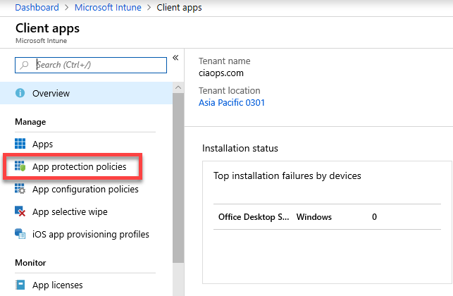
Task: Click the iOS app provisioning profiles icon
Action: 20,235
